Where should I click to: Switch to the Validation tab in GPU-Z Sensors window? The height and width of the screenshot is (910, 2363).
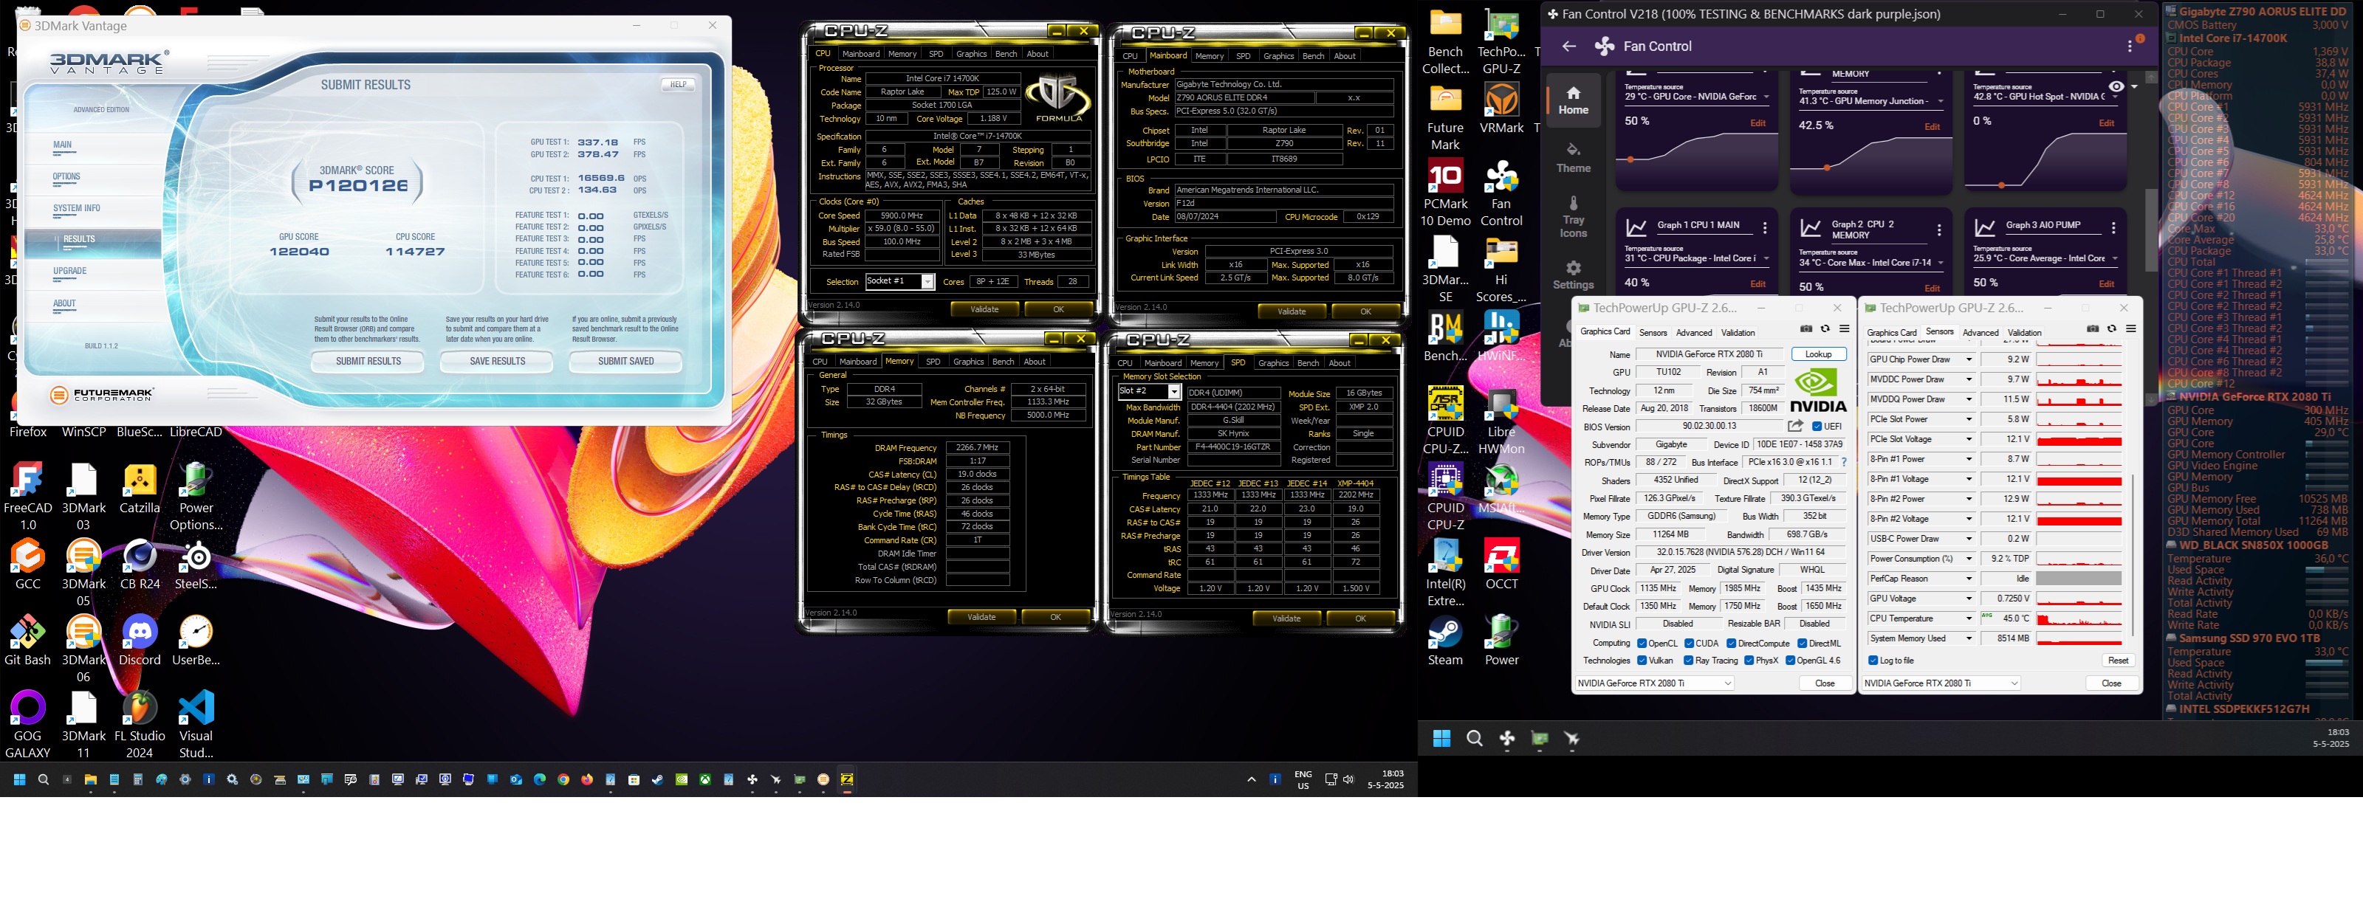2023,333
